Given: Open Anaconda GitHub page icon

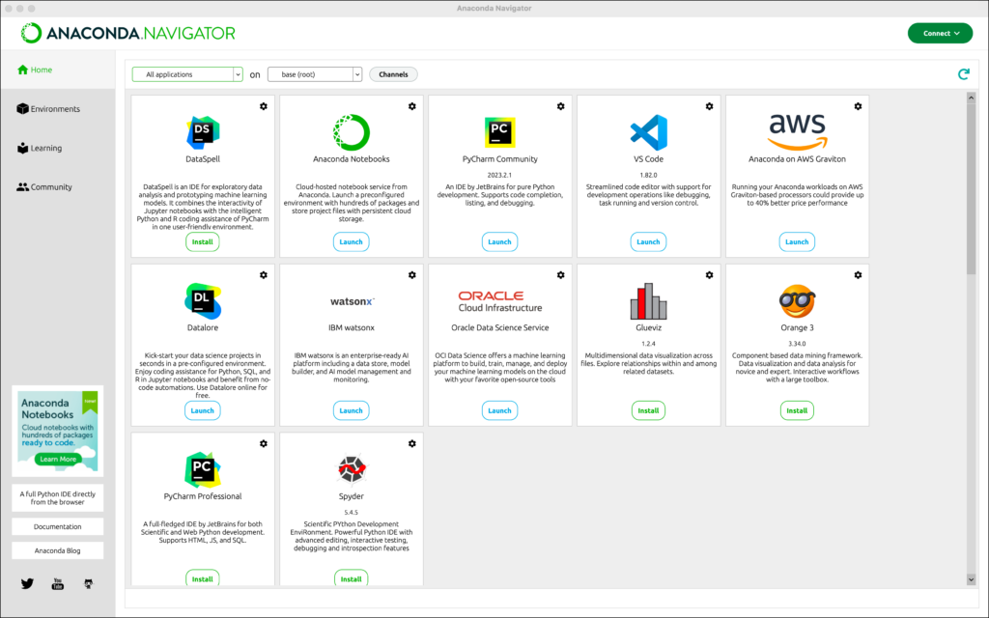Looking at the screenshot, I should (x=88, y=584).
